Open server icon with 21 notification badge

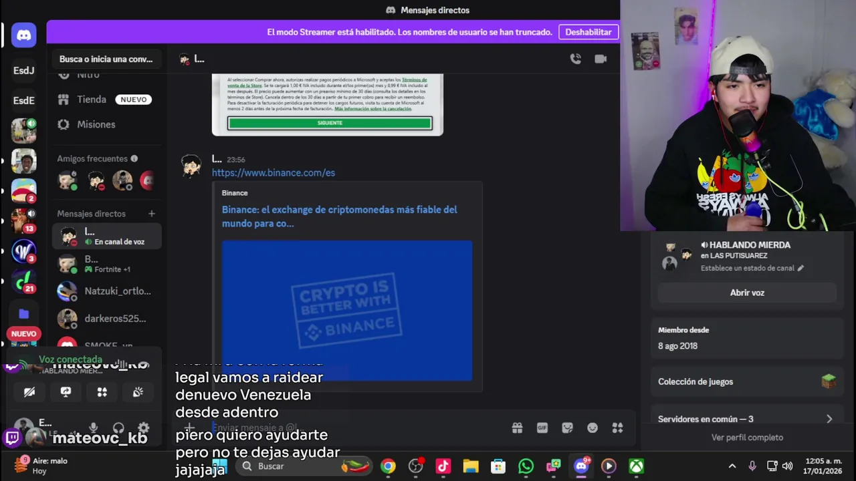[x=24, y=281]
